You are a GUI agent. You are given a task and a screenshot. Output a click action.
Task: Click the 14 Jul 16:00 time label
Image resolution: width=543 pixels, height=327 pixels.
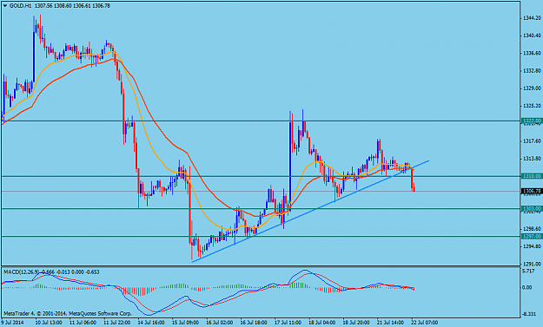click(151, 323)
